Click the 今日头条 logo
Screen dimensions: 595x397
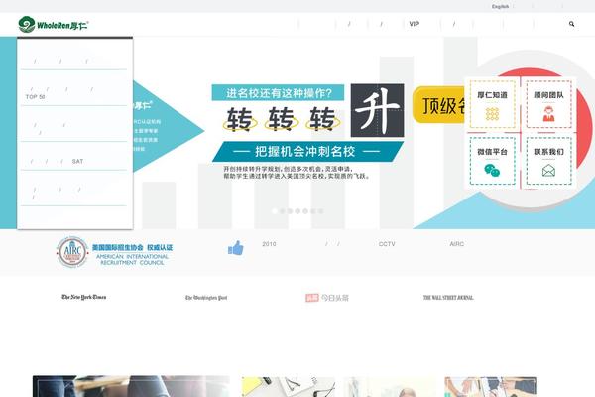(x=326, y=298)
